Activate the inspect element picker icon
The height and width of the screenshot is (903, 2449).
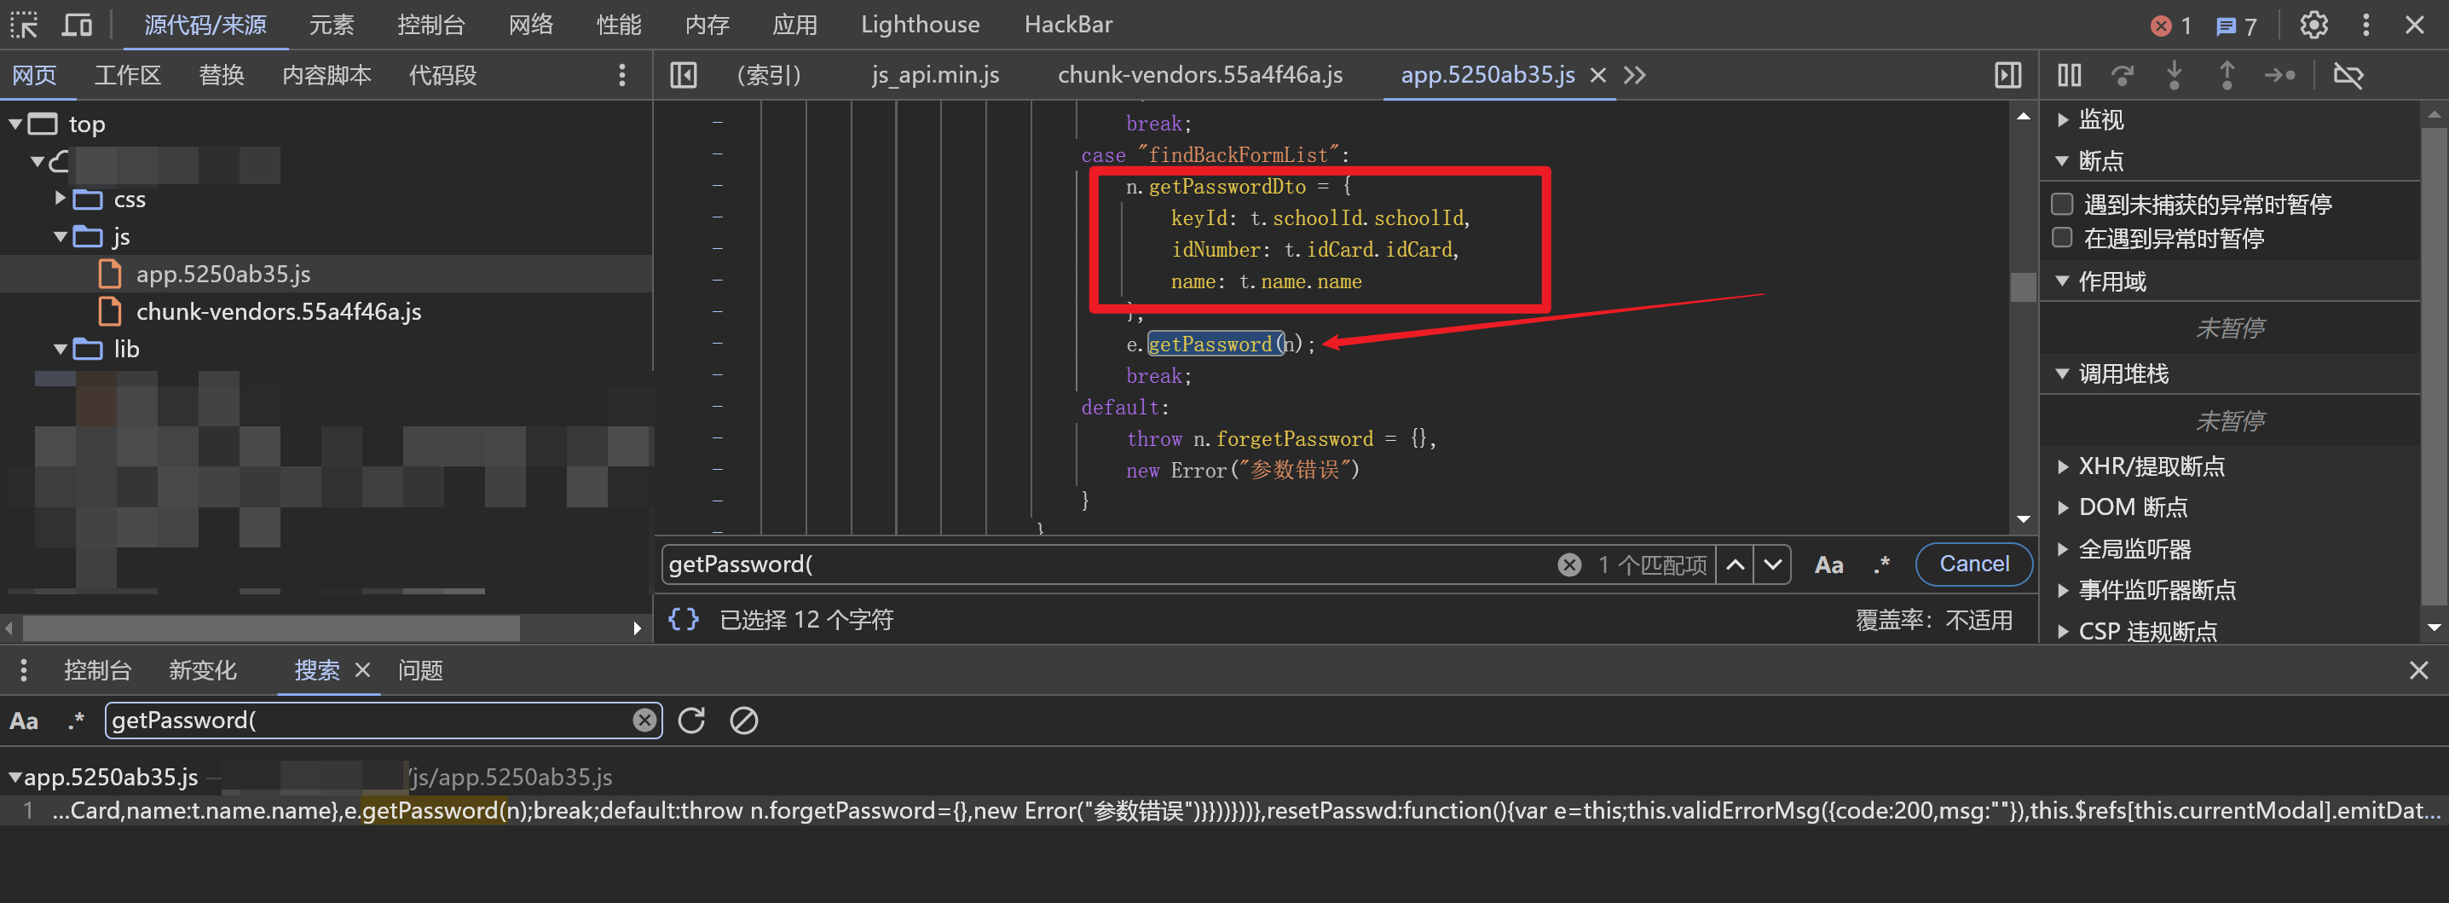pyautogui.click(x=24, y=26)
